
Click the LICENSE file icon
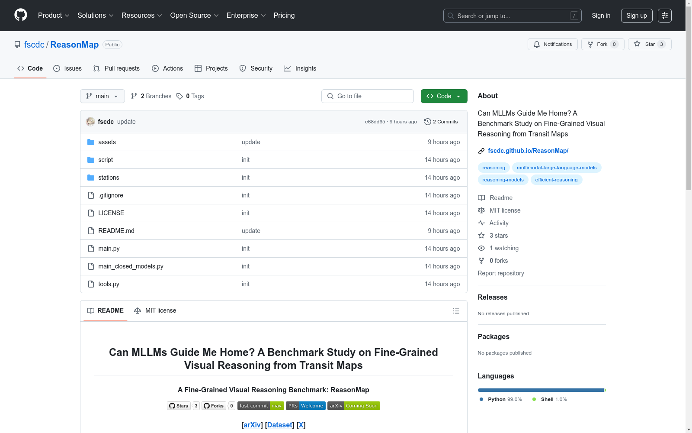(x=91, y=213)
